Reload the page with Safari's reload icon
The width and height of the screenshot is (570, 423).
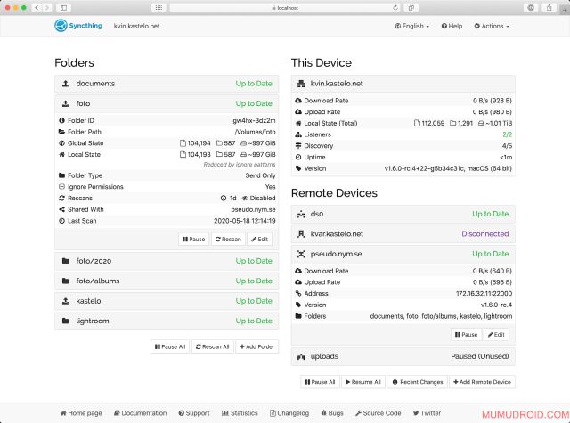click(395, 8)
